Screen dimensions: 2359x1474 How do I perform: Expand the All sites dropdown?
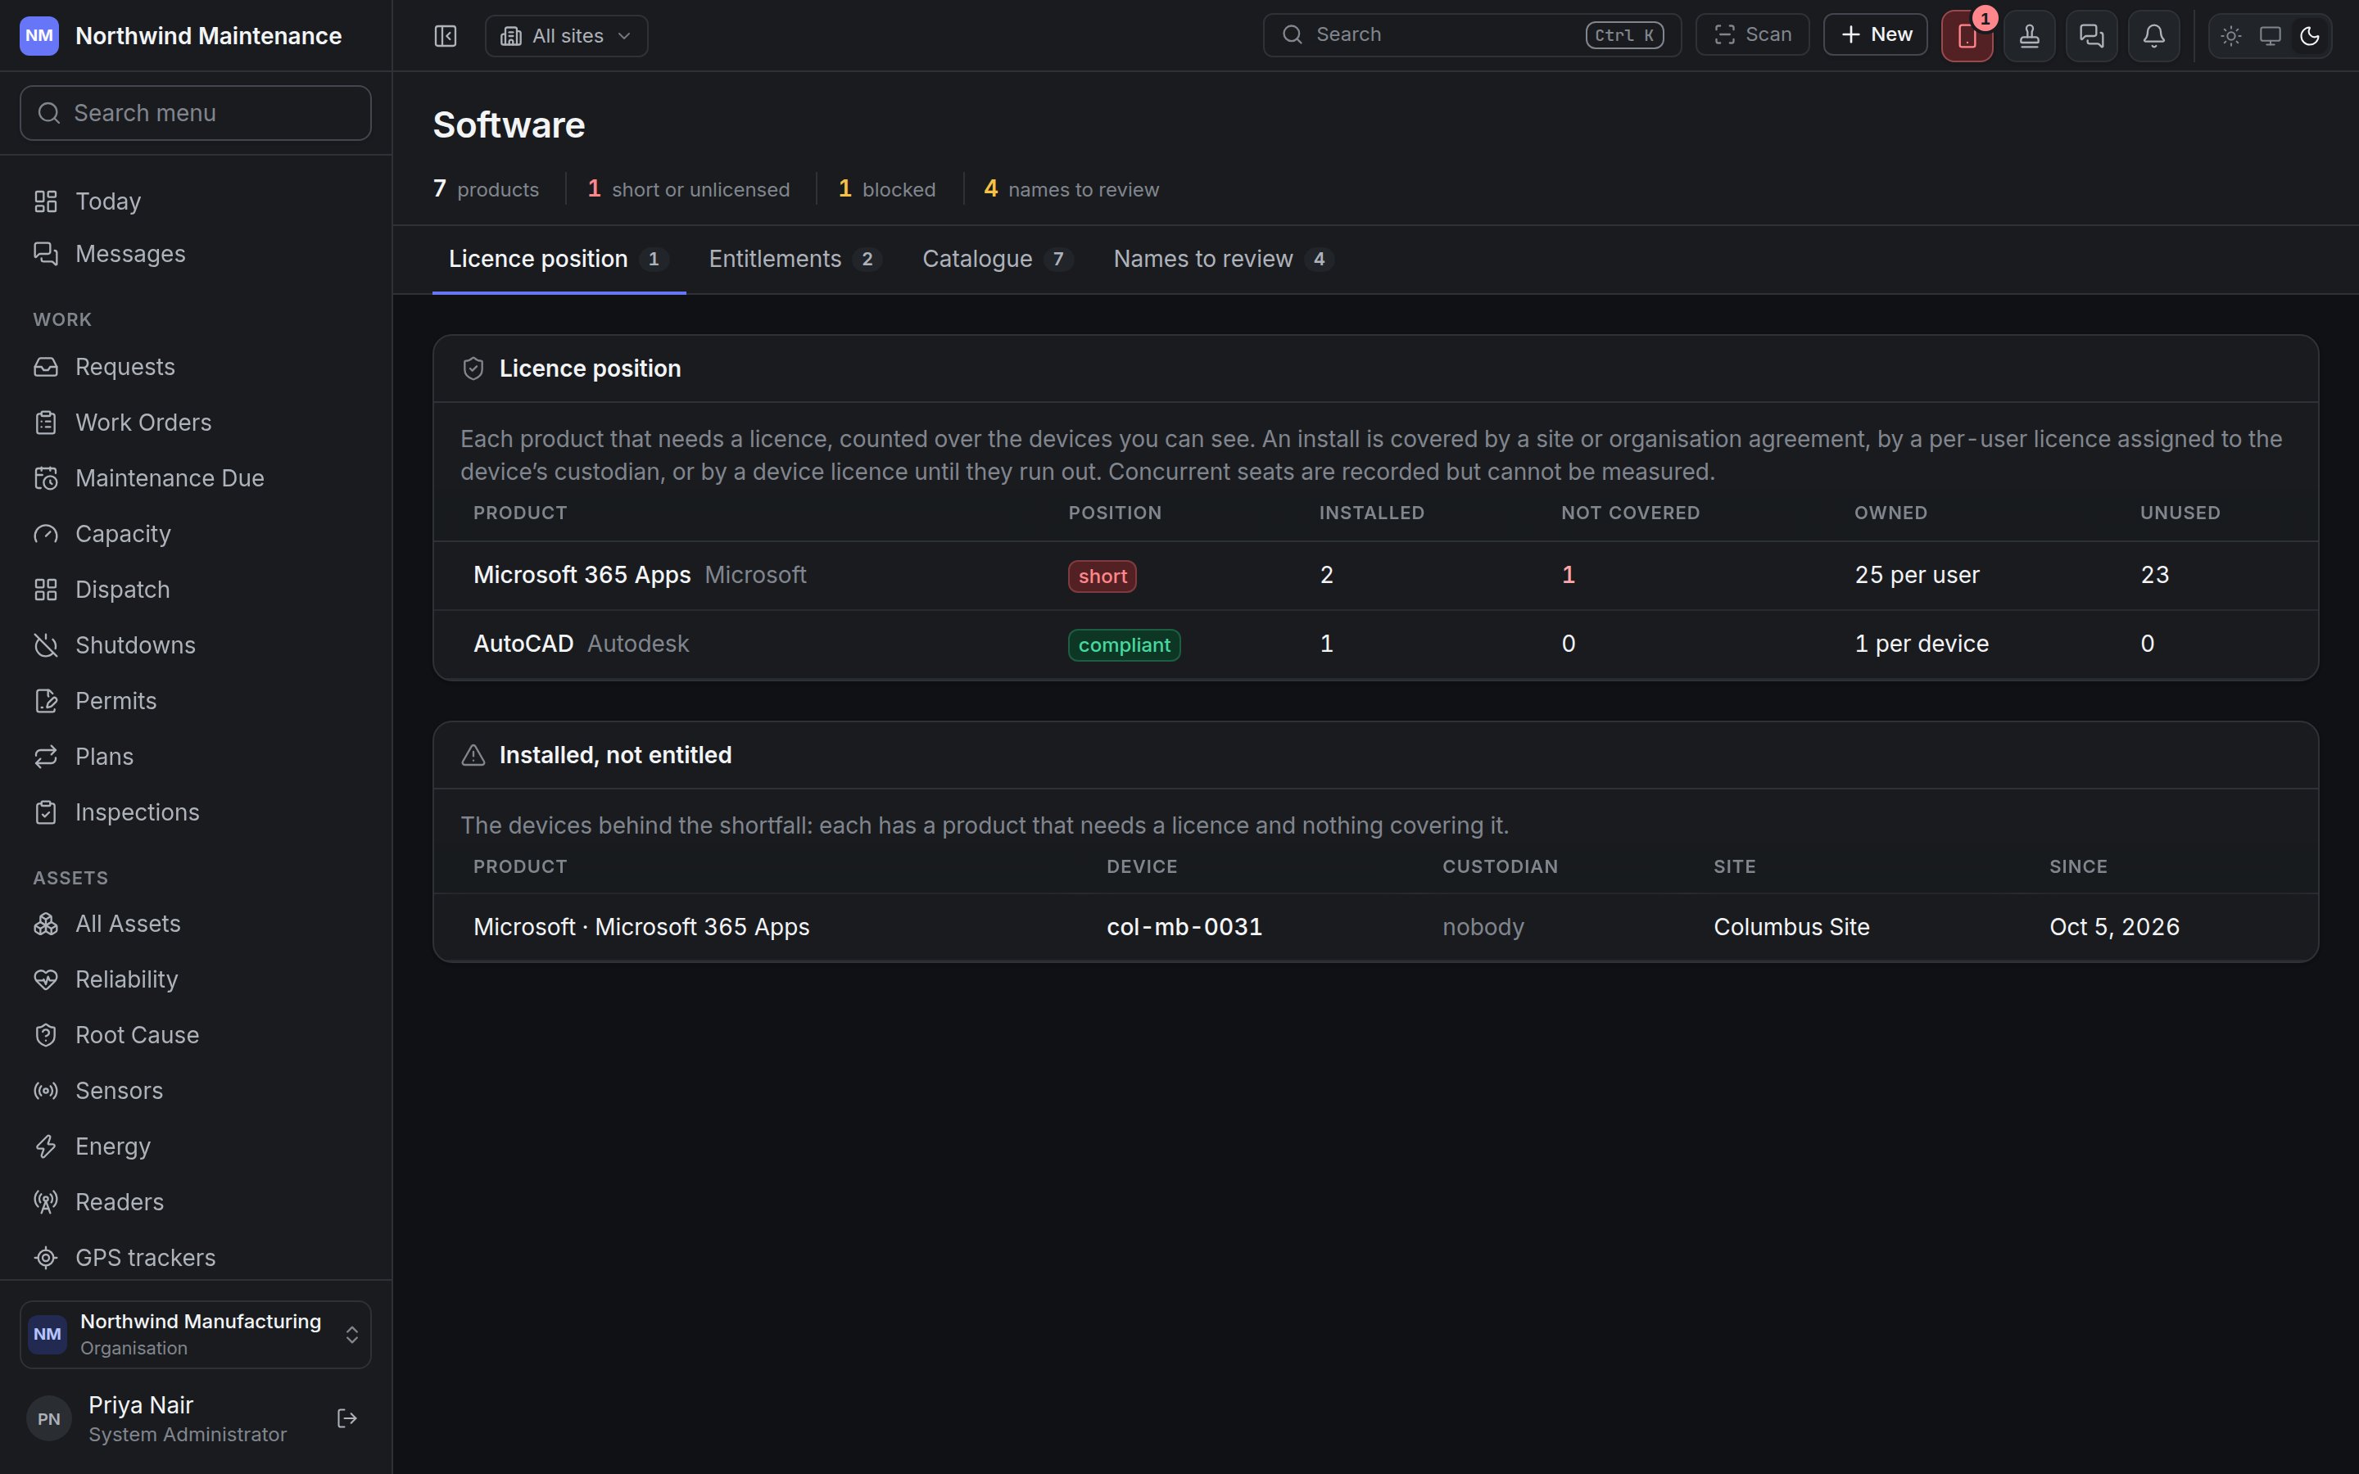pyautogui.click(x=566, y=36)
